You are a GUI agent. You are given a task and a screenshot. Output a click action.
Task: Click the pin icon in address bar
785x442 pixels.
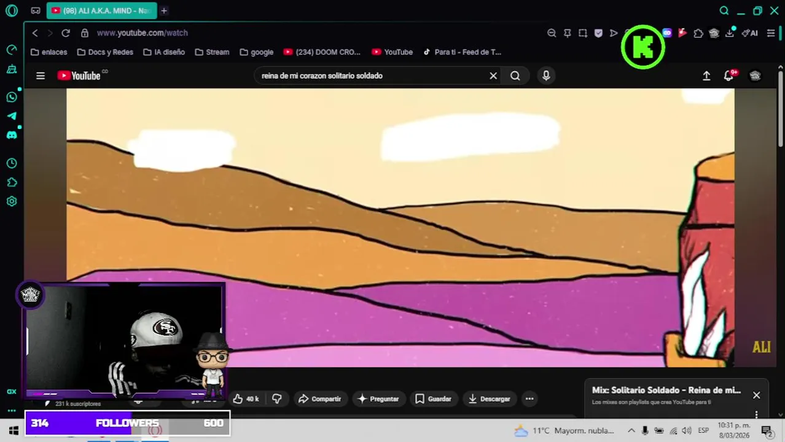(567, 33)
